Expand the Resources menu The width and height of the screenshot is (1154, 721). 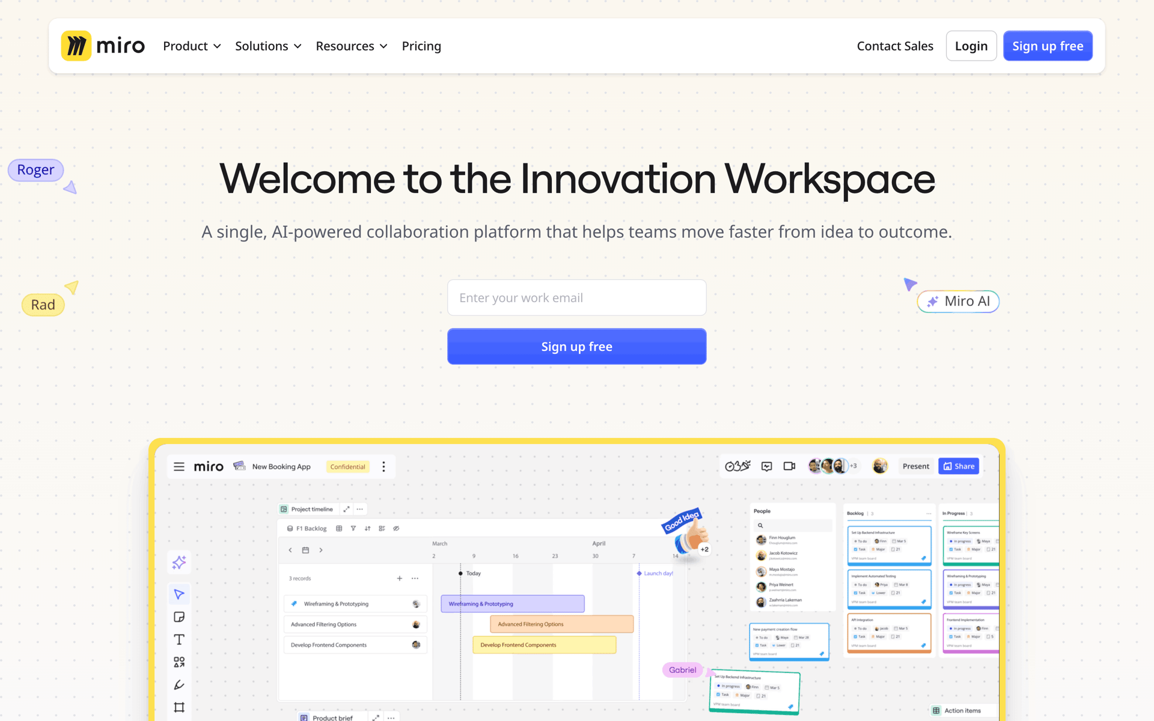(352, 46)
